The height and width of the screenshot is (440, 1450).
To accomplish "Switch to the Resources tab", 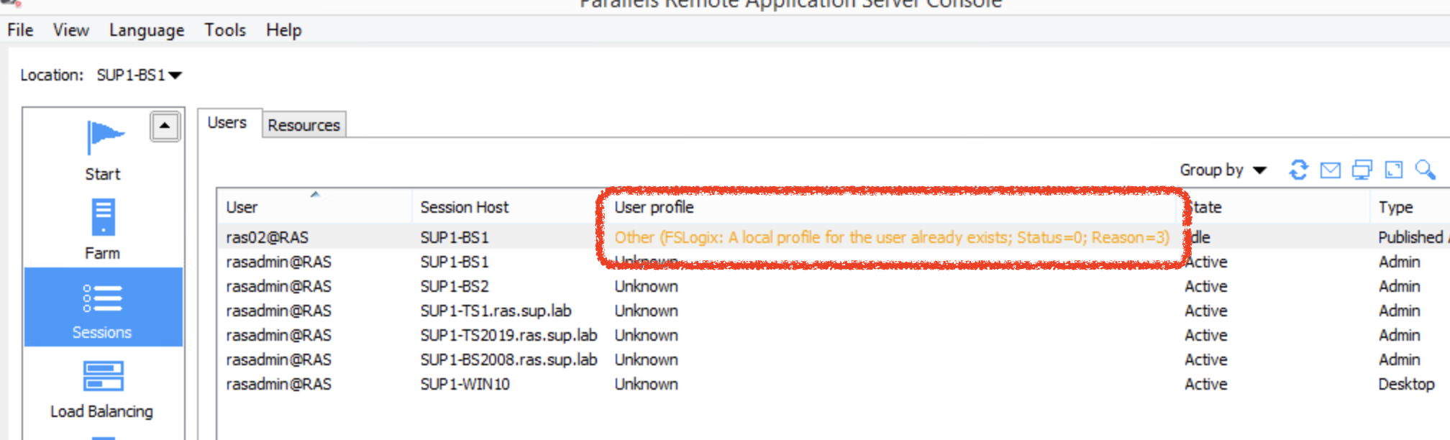I will (304, 125).
